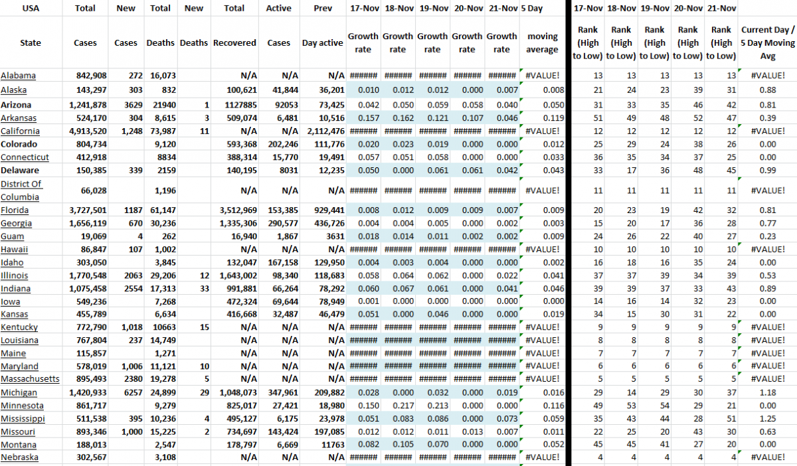Select the Current Day / 5 Day Moving Avg header

(x=768, y=42)
